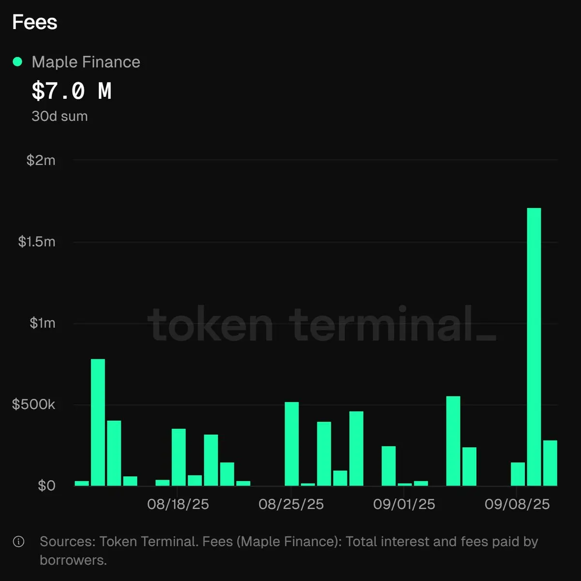Click the tallest bar near 09/08/25
Screen dimensions: 581x581
[534, 347]
